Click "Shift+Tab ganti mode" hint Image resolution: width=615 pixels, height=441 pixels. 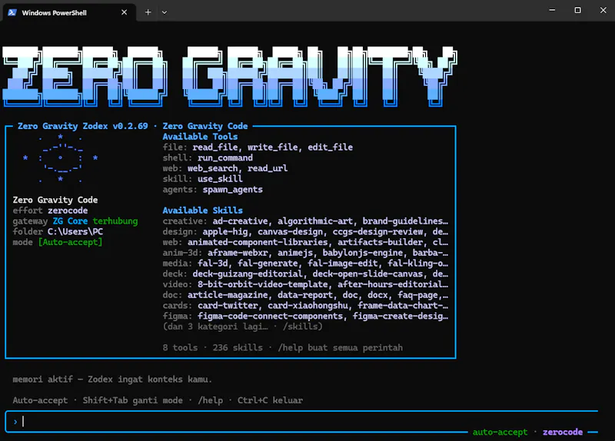coord(132,400)
